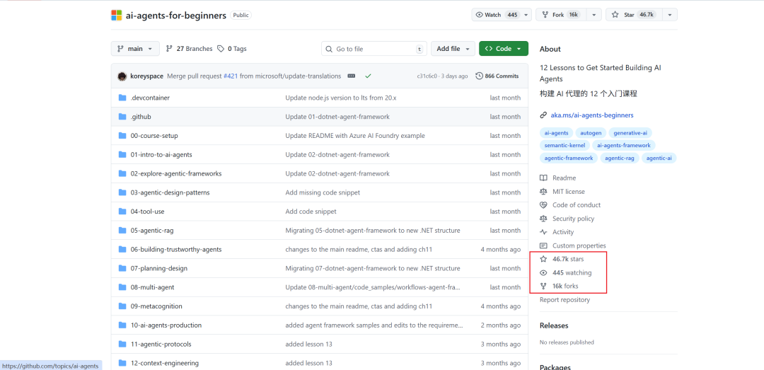764x370 pixels.
Task: Click the search magnifier in Go to file
Action: [x=330, y=49]
